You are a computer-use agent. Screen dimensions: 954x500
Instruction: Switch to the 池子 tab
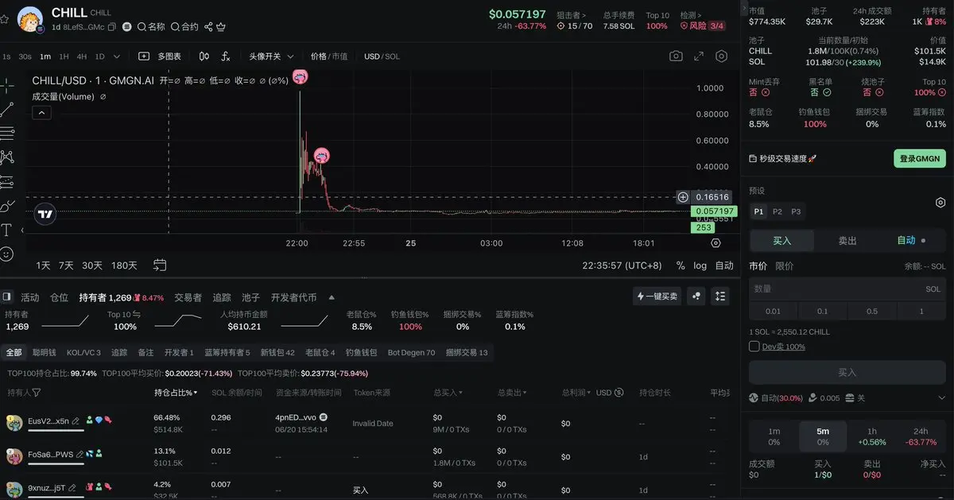point(250,297)
